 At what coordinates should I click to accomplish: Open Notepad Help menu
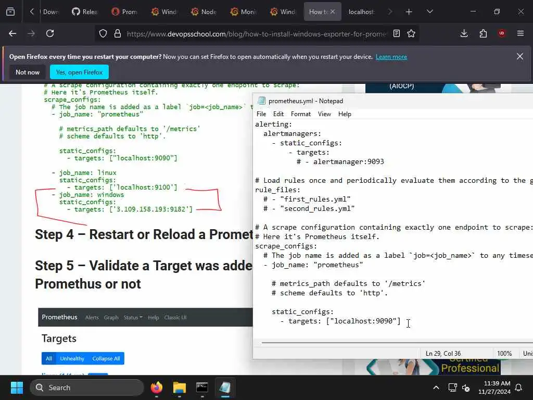[345, 114]
